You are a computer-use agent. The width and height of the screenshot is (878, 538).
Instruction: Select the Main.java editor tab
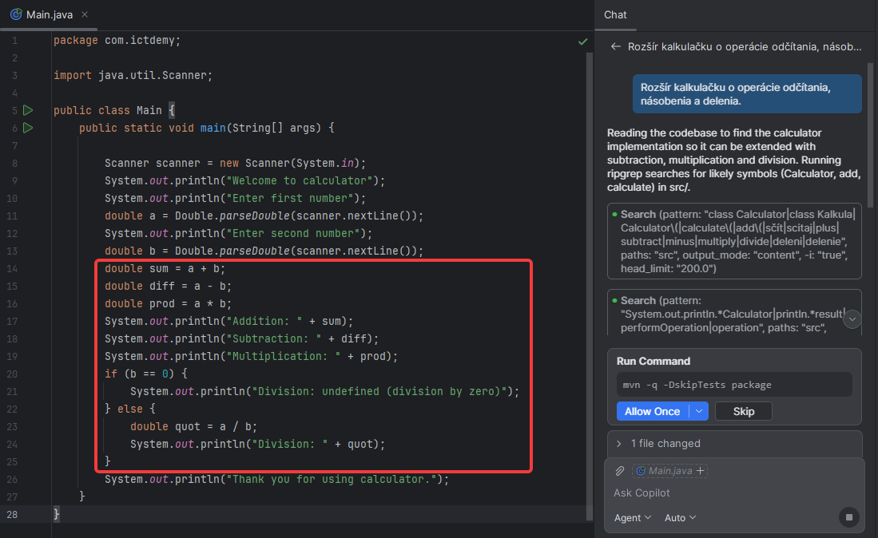click(50, 14)
